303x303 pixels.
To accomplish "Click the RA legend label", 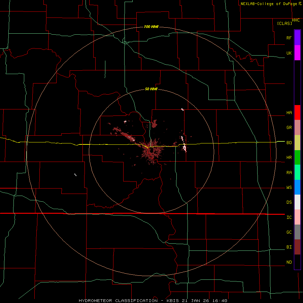I will pos(289,172).
